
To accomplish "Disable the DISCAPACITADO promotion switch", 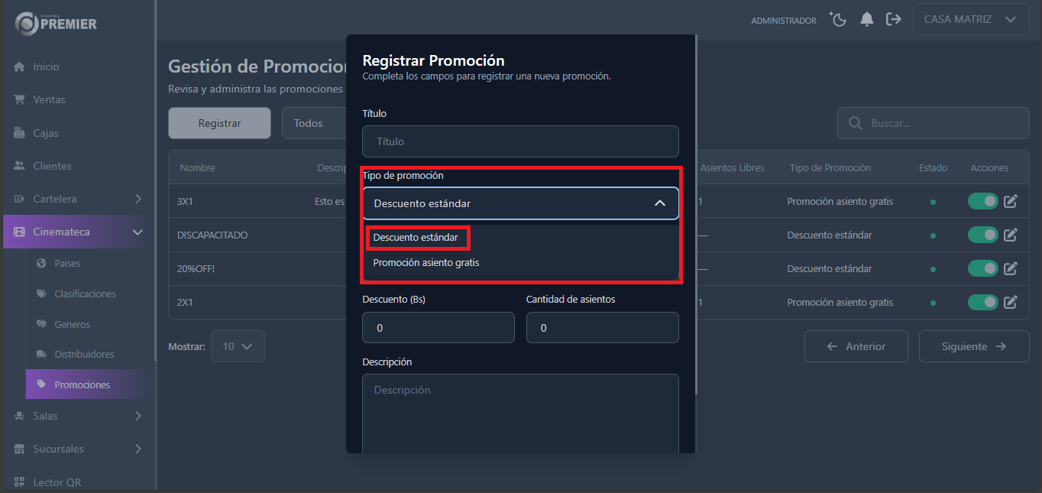I will pyautogui.click(x=982, y=235).
